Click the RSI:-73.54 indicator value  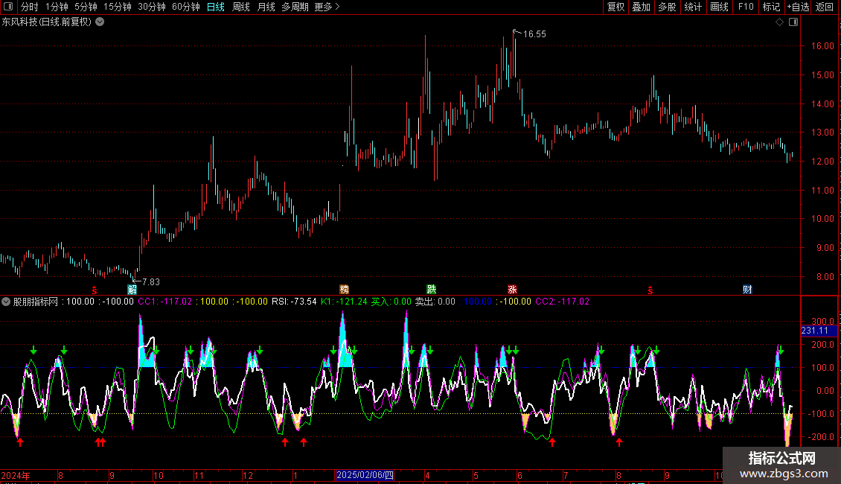(x=294, y=302)
